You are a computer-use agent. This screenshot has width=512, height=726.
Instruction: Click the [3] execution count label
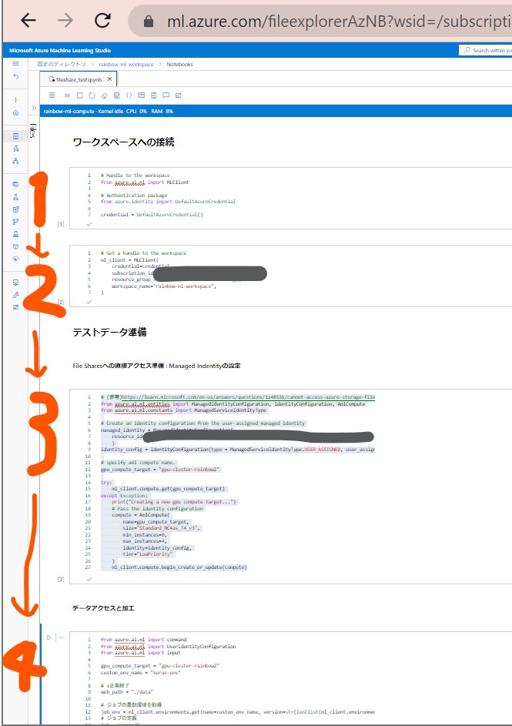[61, 579]
